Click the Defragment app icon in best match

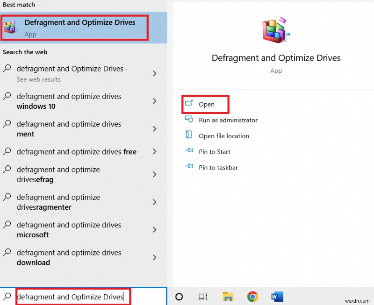10,28
